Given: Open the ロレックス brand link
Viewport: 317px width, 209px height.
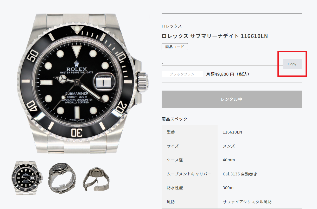Looking at the screenshot, I should (x=172, y=26).
